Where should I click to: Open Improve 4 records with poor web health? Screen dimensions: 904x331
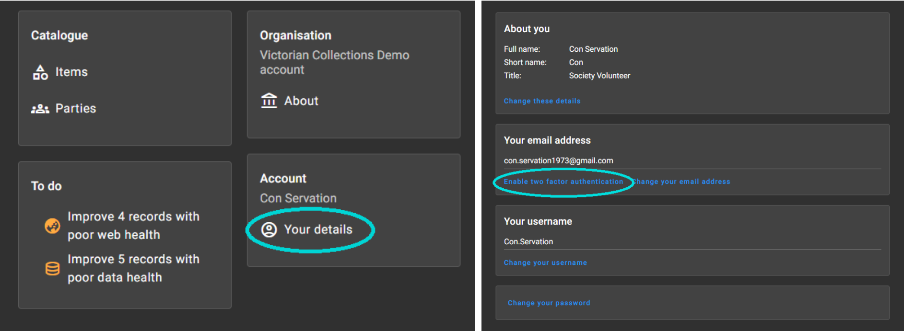133,226
